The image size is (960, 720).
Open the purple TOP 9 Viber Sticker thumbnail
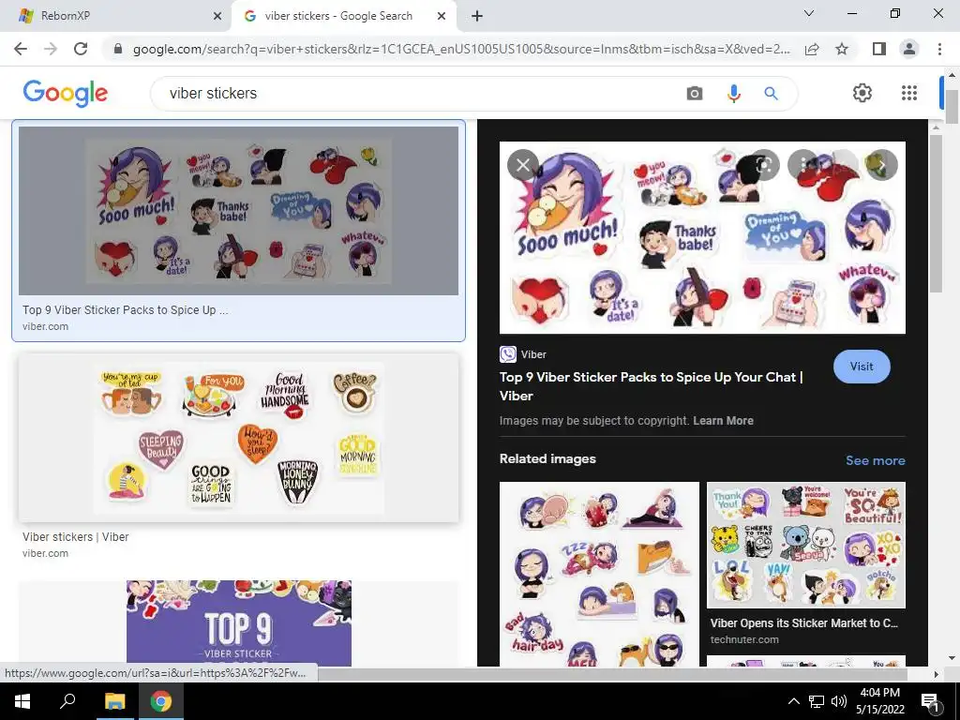pos(239,623)
